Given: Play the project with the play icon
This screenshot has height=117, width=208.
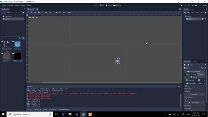Looking at the screenshot, I should [x=182, y=6].
